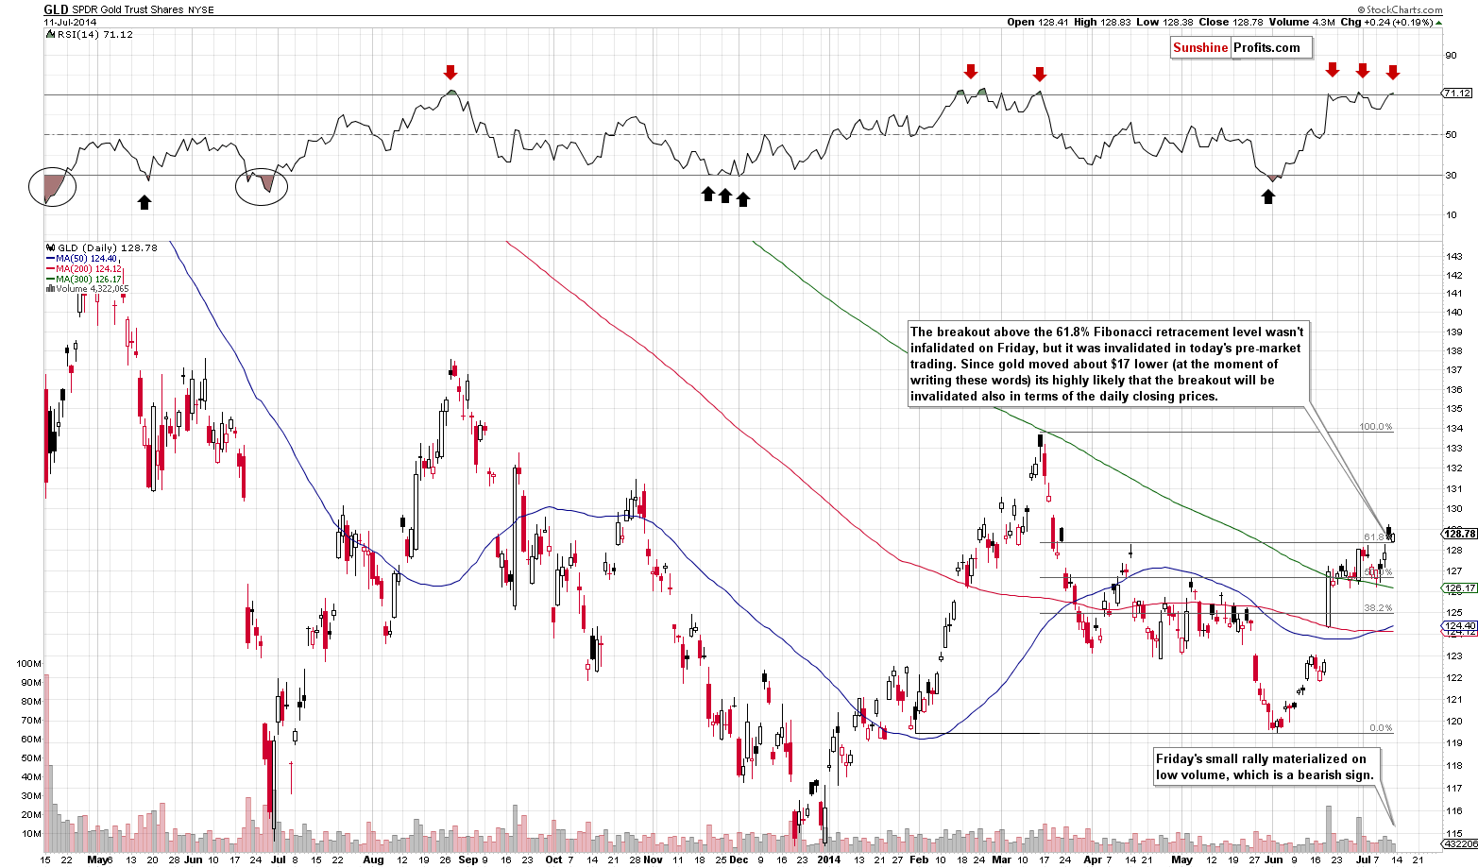
Task: Click the 'Sep' label on the date axis
Action: point(467,859)
